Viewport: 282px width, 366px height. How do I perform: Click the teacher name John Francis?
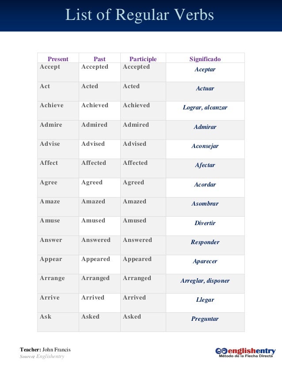(56, 350)
